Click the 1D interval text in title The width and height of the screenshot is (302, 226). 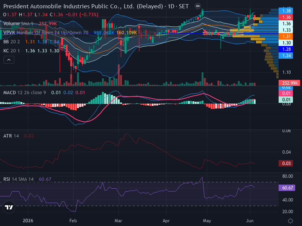coord(171,6)
